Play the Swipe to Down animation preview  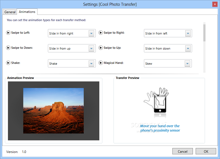pyautogui.click(x=8, y=48)
